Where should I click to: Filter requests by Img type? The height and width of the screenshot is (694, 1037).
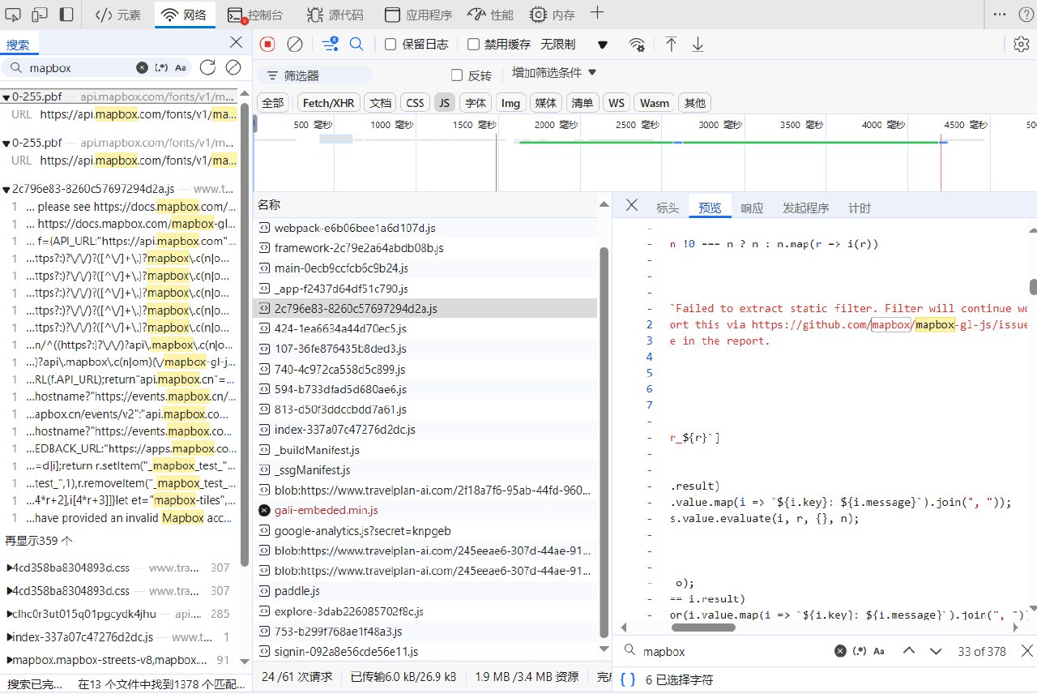tap(510, 103)
